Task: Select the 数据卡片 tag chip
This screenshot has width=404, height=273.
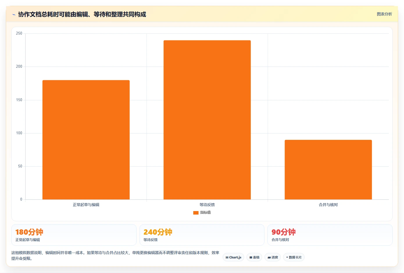Action: click(x=294, y=257)
